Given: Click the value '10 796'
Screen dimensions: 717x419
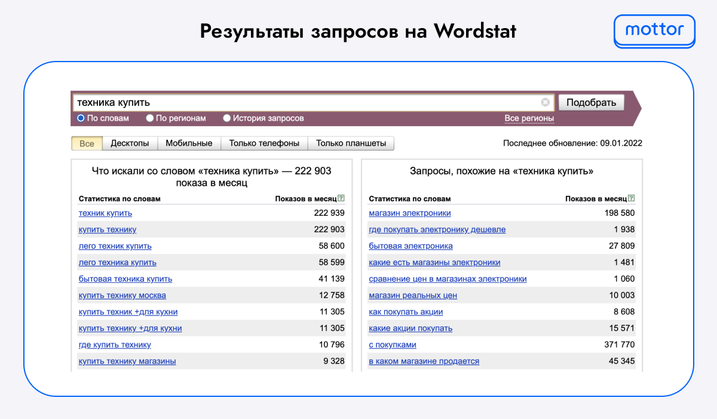Looking at the screenshot, I should [332, 345].
